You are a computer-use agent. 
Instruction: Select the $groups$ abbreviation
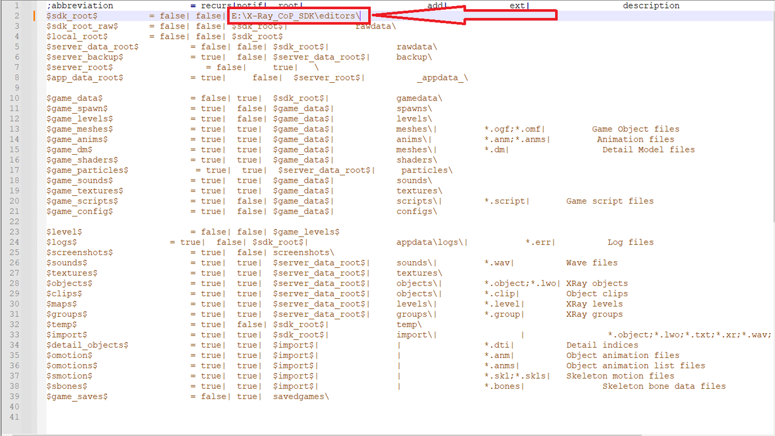coord(67,314)
